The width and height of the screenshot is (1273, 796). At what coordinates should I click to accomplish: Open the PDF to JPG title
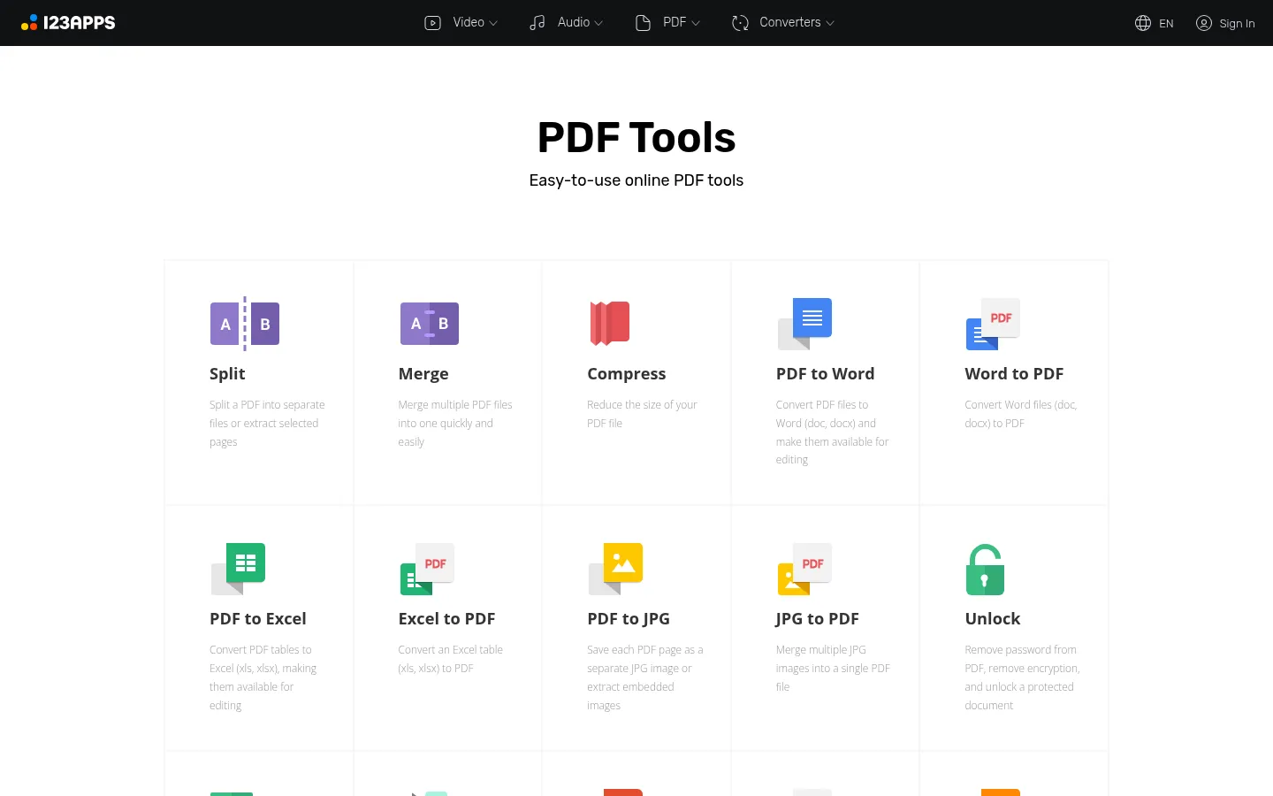pos(629,619)
